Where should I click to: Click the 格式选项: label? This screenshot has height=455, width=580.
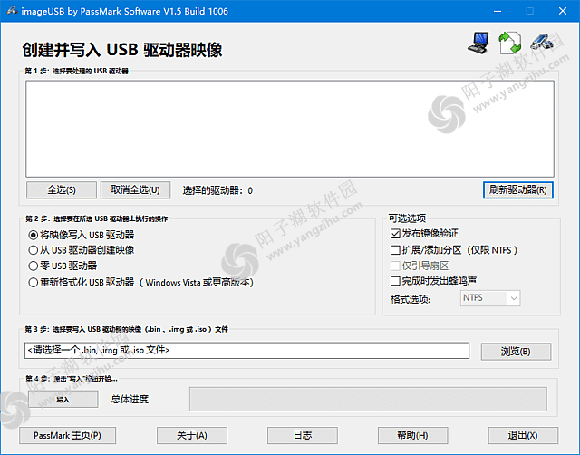point(411,299)
